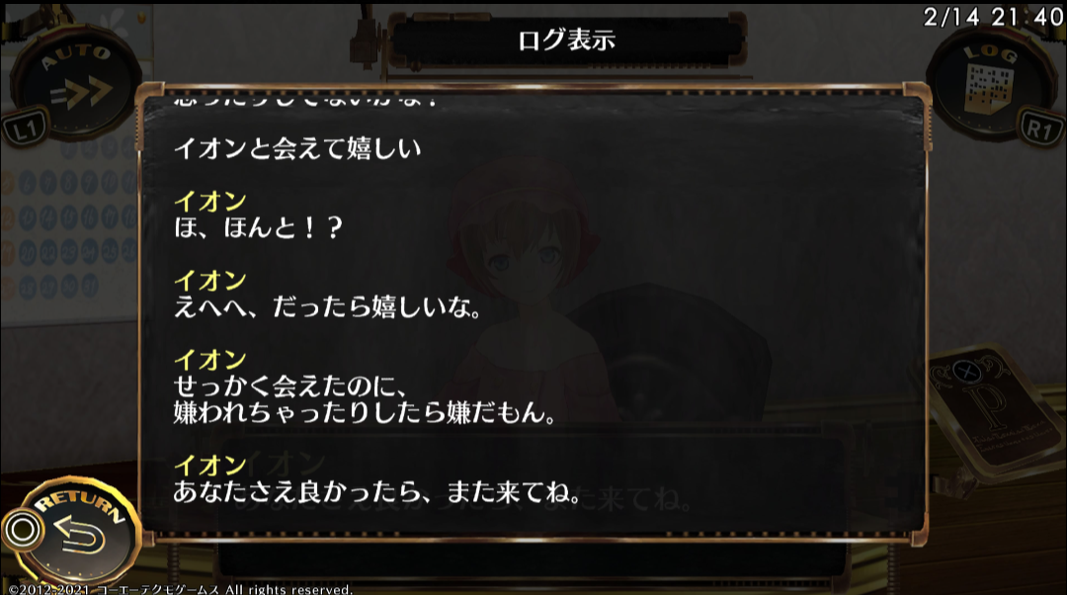This screenshot has width=1067, height=595.
Task: Click the AUTO fast-forward arrows icon
Action: (80, 92)
